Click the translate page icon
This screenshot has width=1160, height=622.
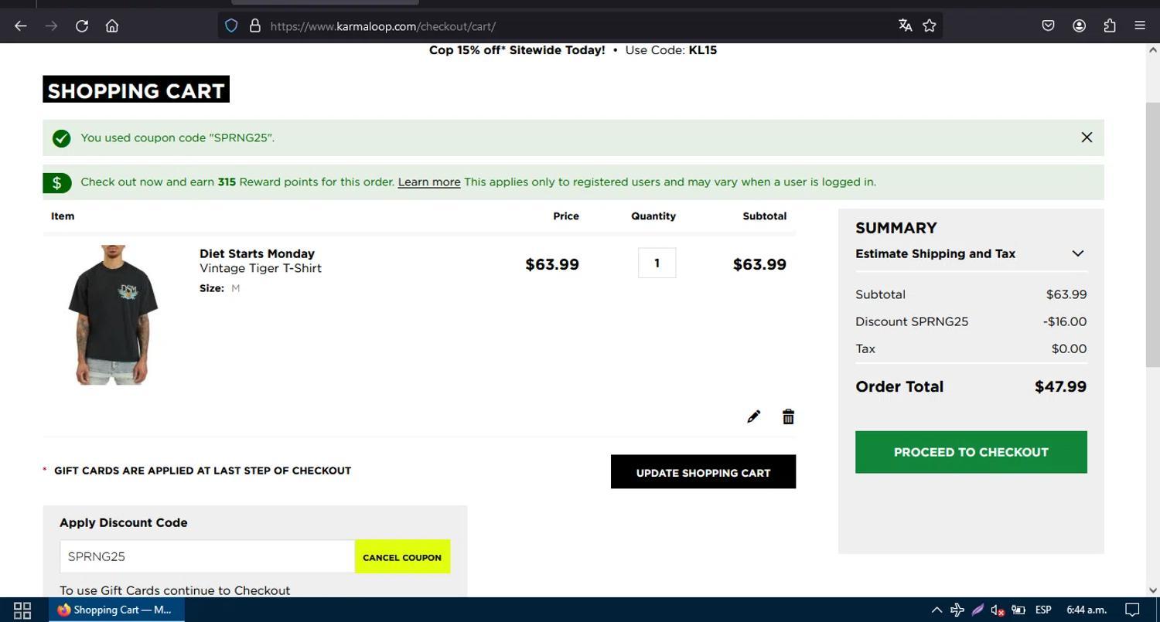(905, 25)
